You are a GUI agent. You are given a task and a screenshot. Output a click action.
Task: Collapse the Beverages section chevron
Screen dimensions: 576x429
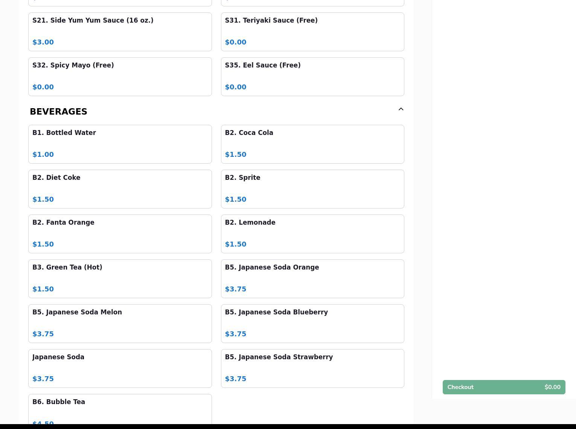[x=401, y=109]
